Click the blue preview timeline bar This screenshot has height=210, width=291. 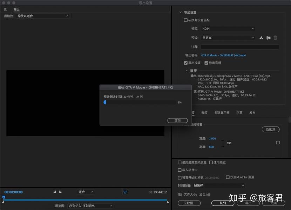(x=85, y=200)
